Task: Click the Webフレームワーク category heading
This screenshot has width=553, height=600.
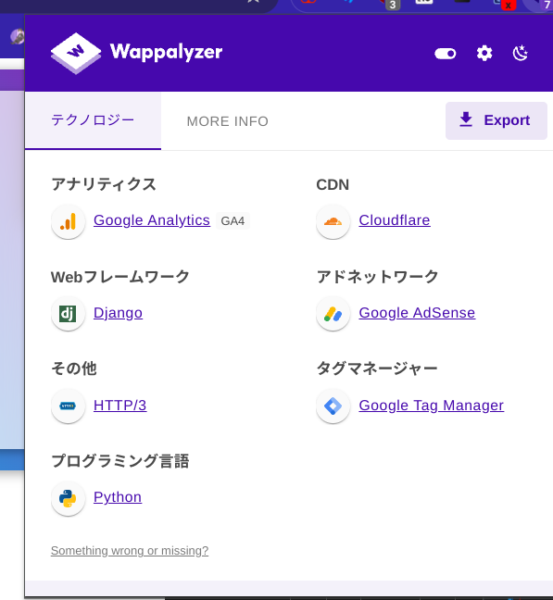Action: 120,277
